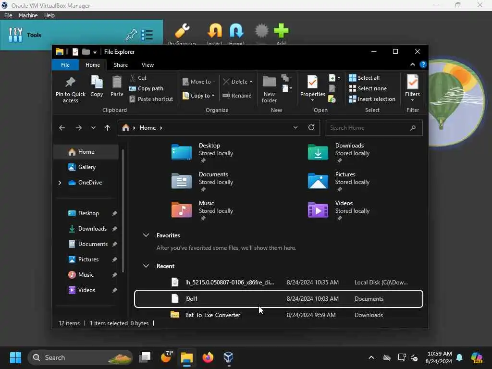492x369 pixels.
Task: Open VirtualBox Preferences tool
Action: (182, 34)
